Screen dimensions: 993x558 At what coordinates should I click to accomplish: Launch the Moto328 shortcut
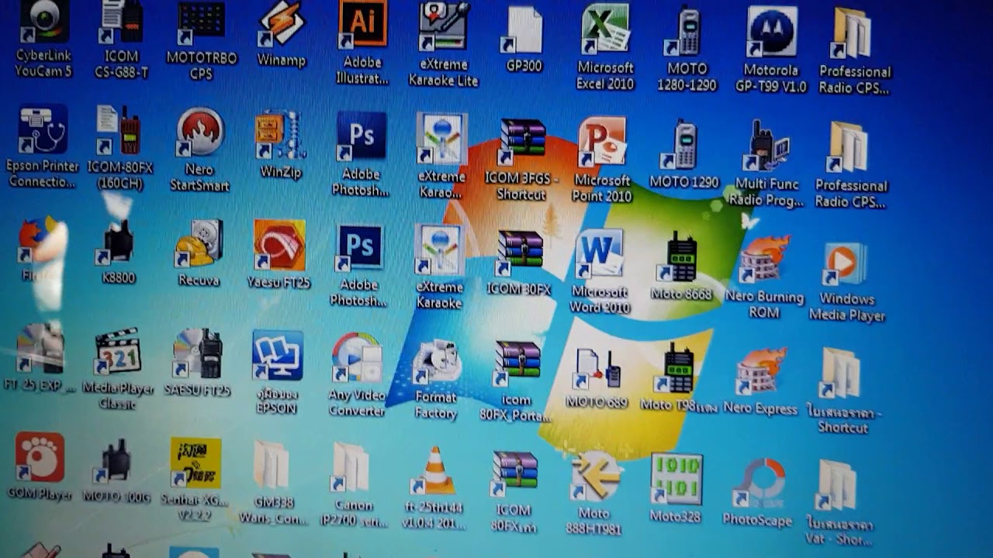(676, 487)
